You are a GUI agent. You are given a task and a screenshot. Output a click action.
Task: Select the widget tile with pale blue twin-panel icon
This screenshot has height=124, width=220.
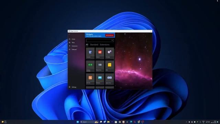click(109, 79)
